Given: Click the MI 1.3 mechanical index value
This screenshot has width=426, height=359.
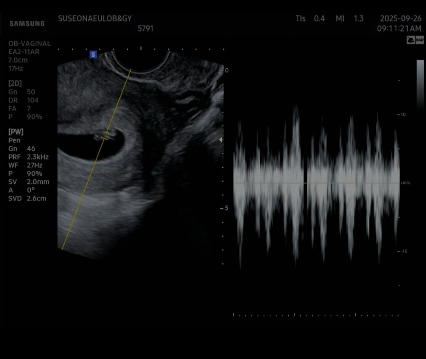Looking at the screenshot, I should click(x=349, y=18).
